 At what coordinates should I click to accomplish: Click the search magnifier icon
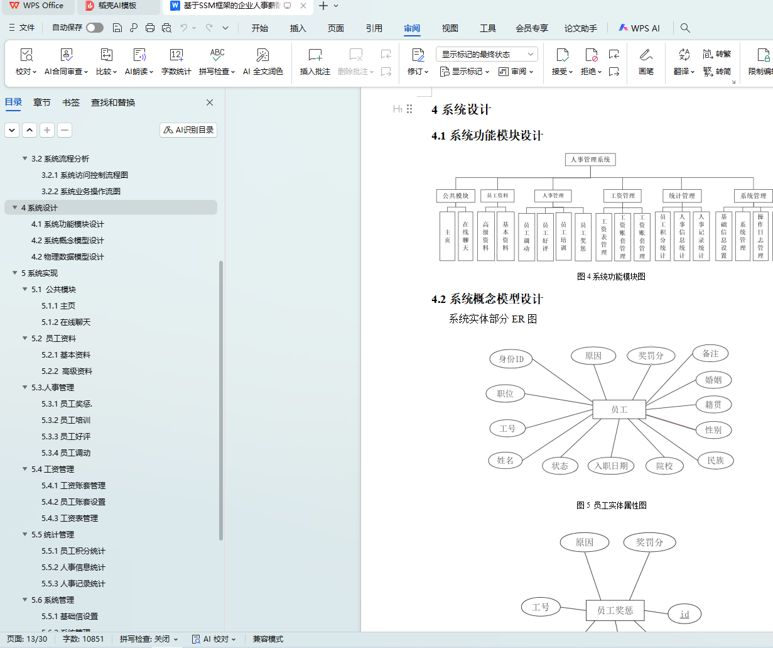pyautogui.click(x=685, y=28)
